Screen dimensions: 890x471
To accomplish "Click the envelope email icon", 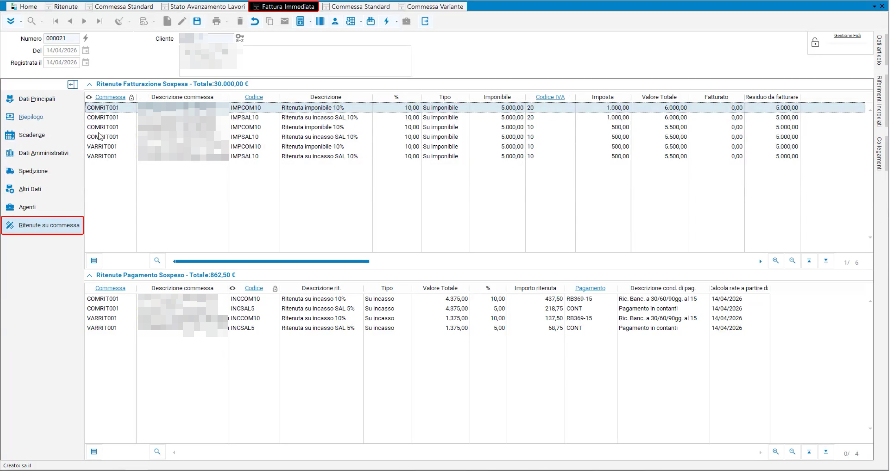I will pyautogui.click(x=284, y=21).
